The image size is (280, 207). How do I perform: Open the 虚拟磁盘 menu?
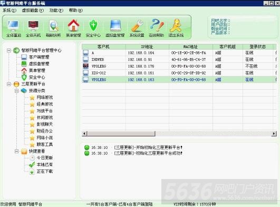(x=33, y=11)
